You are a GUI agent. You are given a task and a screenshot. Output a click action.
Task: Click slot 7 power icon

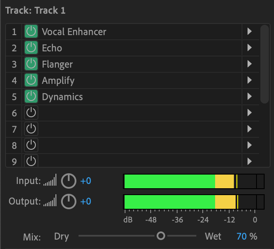(x=31, y=129)
